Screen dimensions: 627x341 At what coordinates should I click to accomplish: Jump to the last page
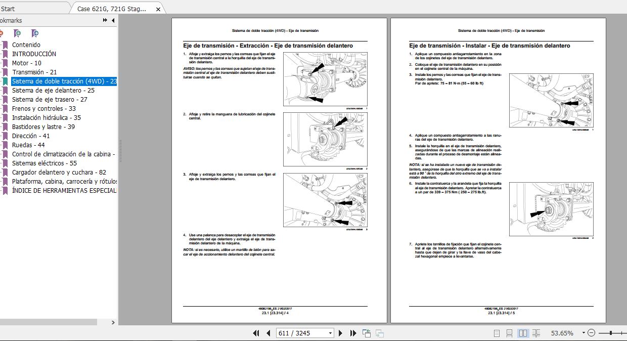point(352,333)
